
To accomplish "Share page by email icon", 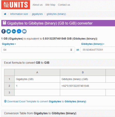I will 24,31.
